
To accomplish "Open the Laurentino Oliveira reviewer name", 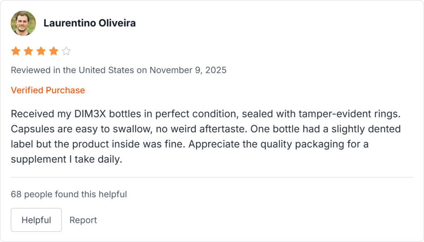I will (x=89, y=23).
